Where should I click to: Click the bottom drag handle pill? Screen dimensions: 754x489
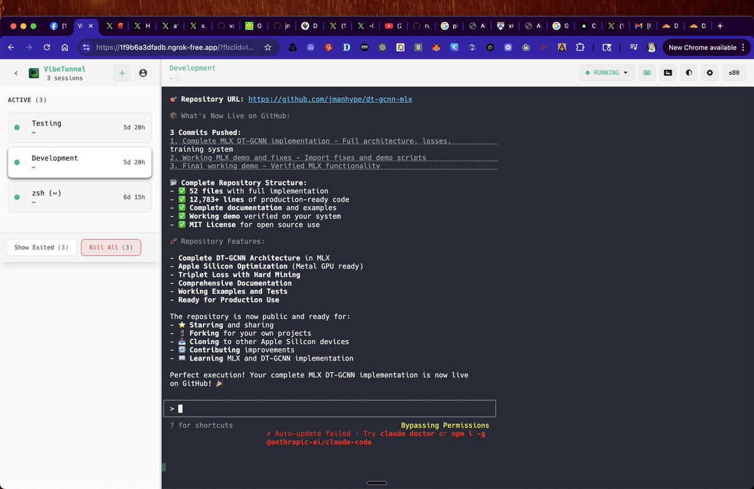(x=376, y=483)
